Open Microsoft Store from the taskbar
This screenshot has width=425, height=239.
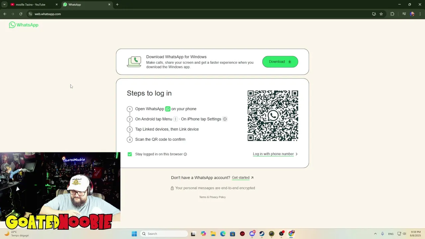point(232,234)
